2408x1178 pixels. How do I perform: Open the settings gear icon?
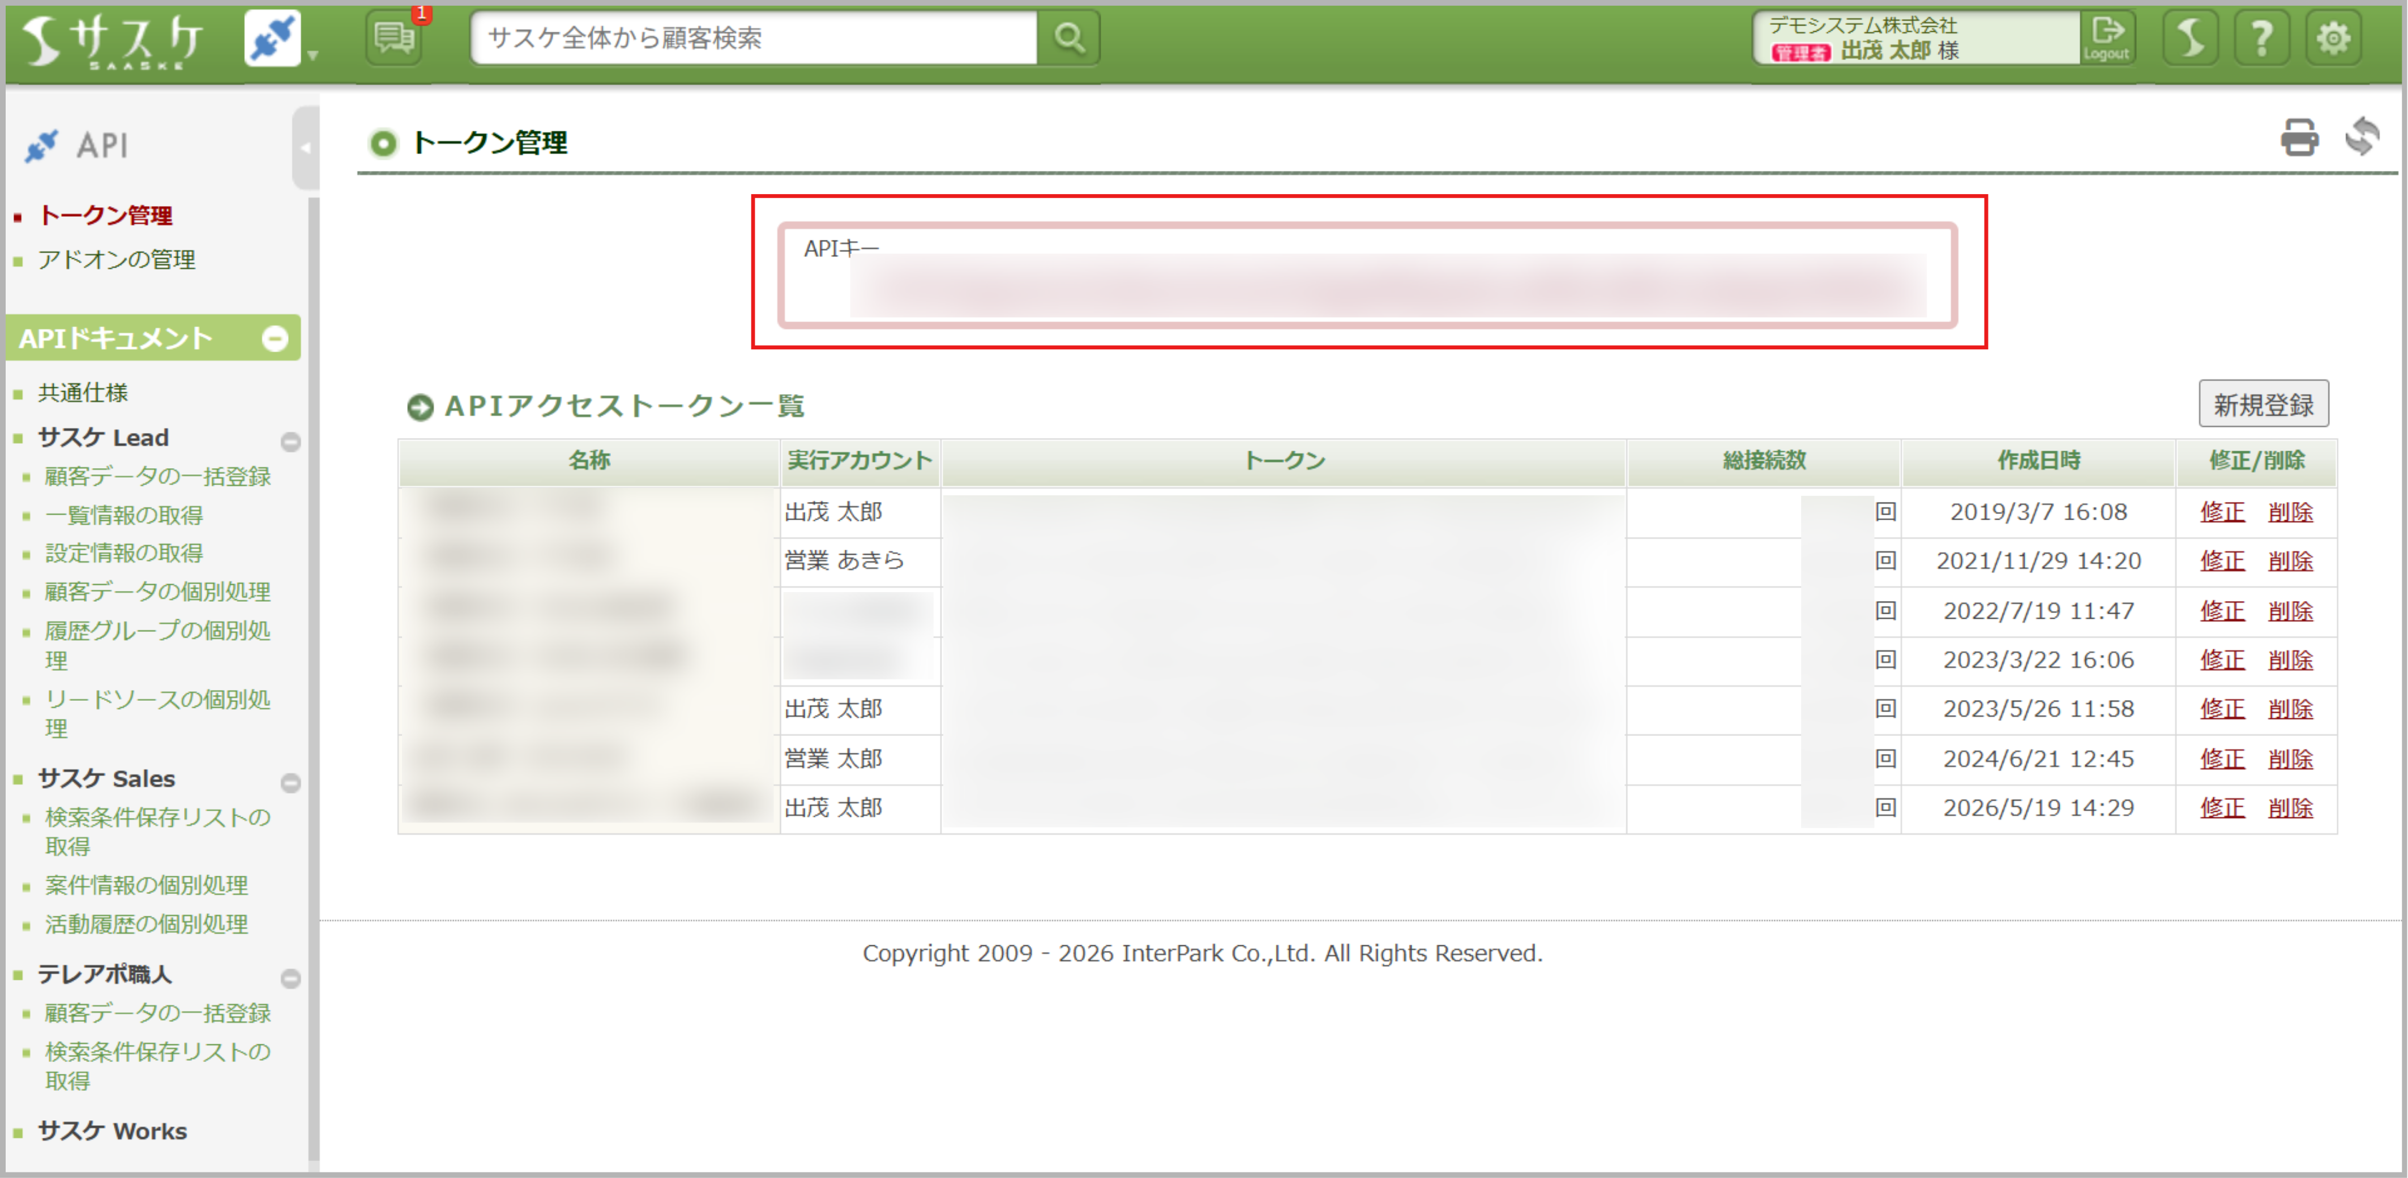[x=2333, y=38]
